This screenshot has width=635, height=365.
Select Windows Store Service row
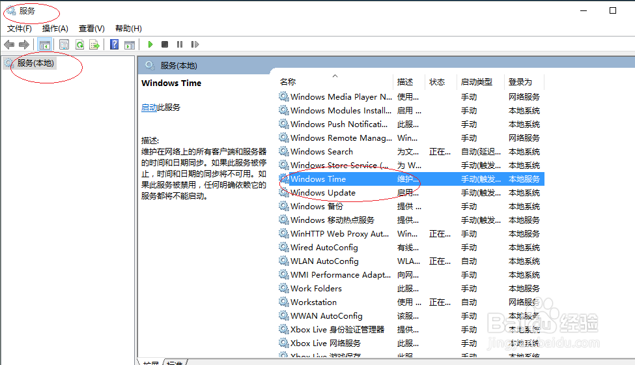tap(411, 166)
